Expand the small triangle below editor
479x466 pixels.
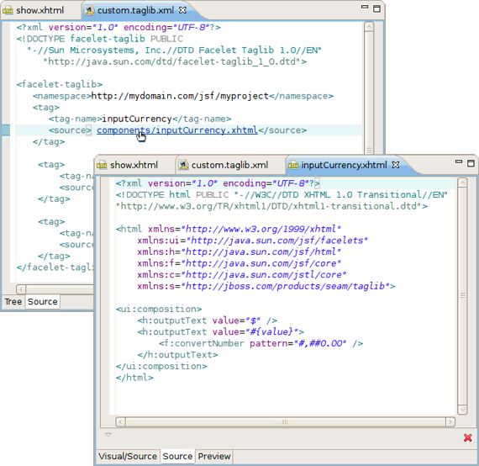click(108, 435)
